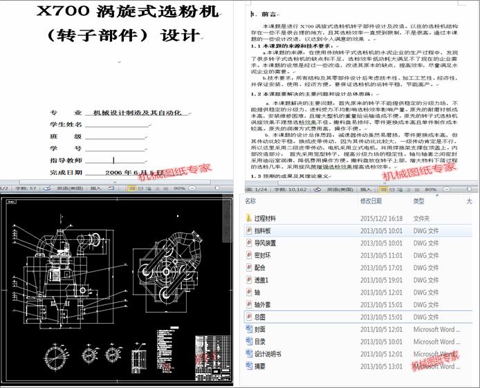Click the DWG file icon for 配合
This screenshot has width=480, height=388.
(x=249, y=268)
